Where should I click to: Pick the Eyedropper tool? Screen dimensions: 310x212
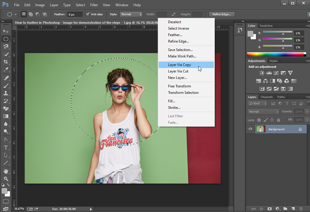[x=6, y=69]
